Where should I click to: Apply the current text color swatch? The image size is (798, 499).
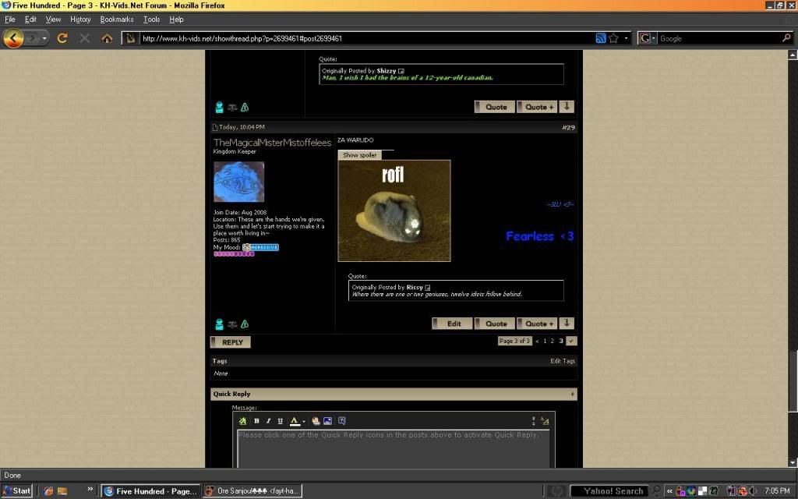click(x=295, y=421)
